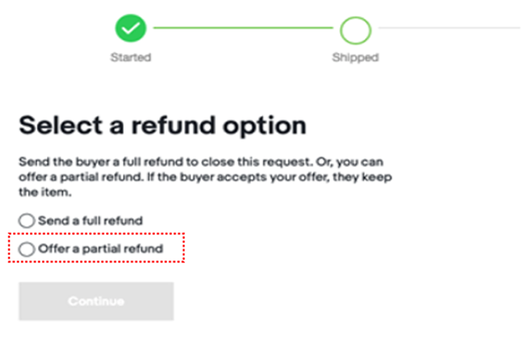
Task: Click the 'Select a refund option' heading
Action: pos(162,126)
